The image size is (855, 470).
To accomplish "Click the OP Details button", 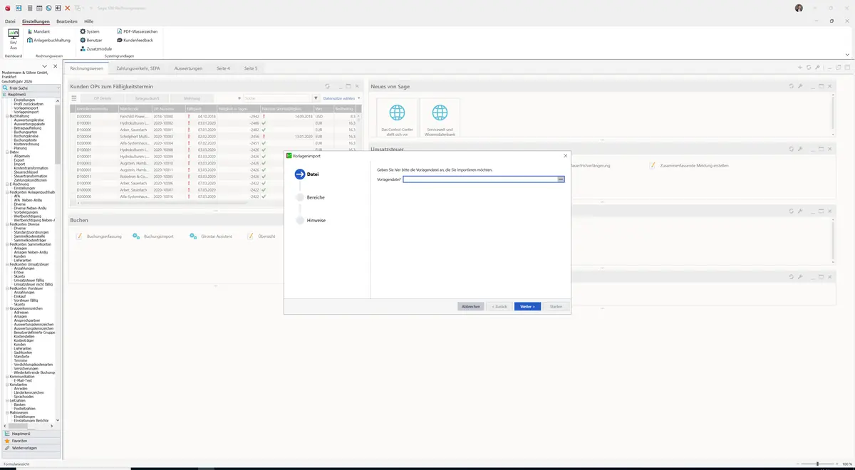I will coord(103,98).
